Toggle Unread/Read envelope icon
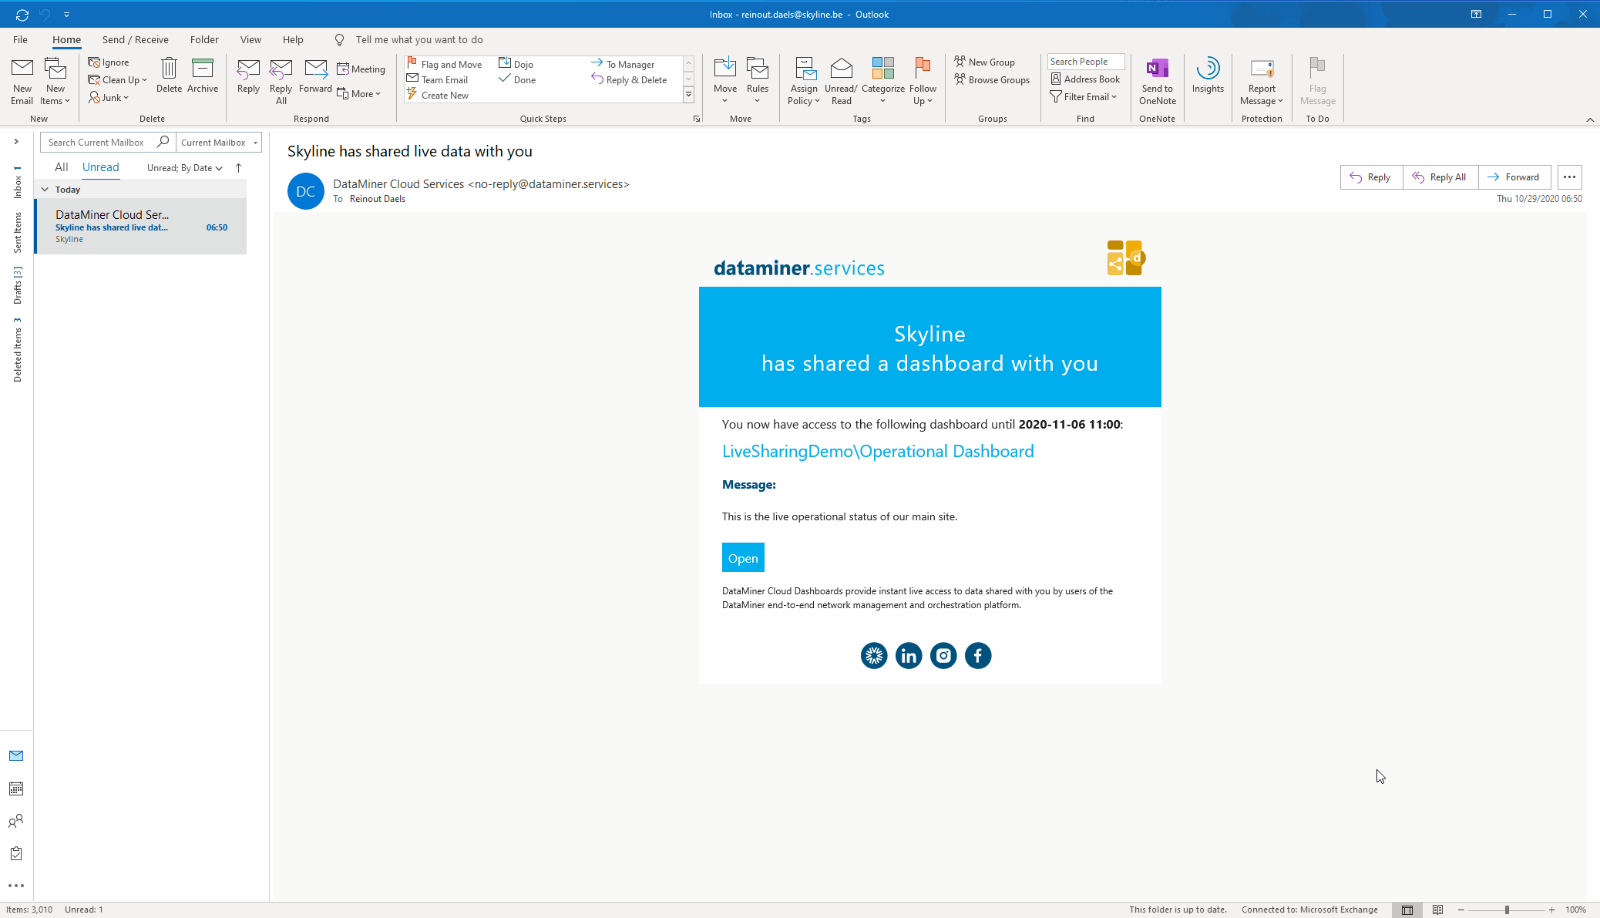Viewport: 1600px width, 918px height. click(841, 69)
